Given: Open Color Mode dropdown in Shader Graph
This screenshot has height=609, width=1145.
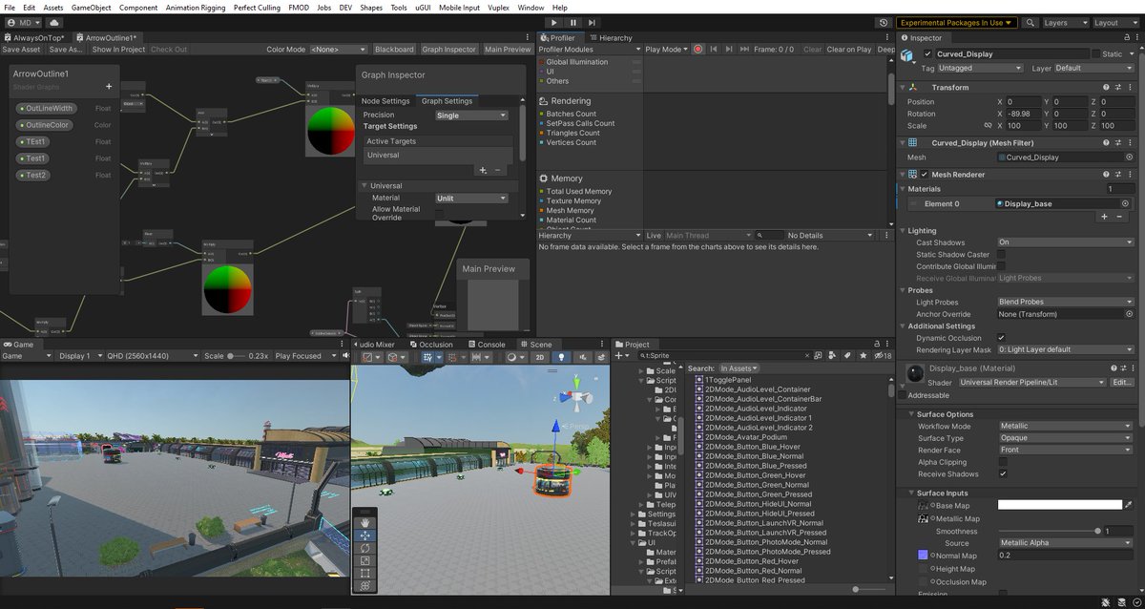Looking at the screenshot, I should (338, 49).
